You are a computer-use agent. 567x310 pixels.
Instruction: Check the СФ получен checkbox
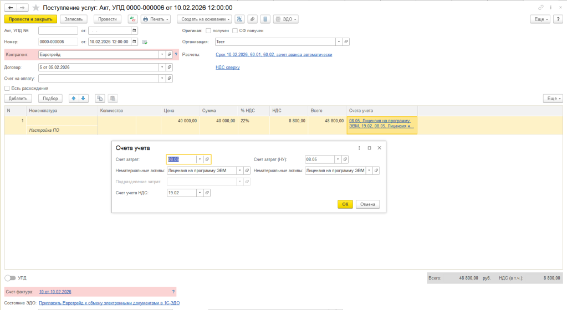(234, 30)
